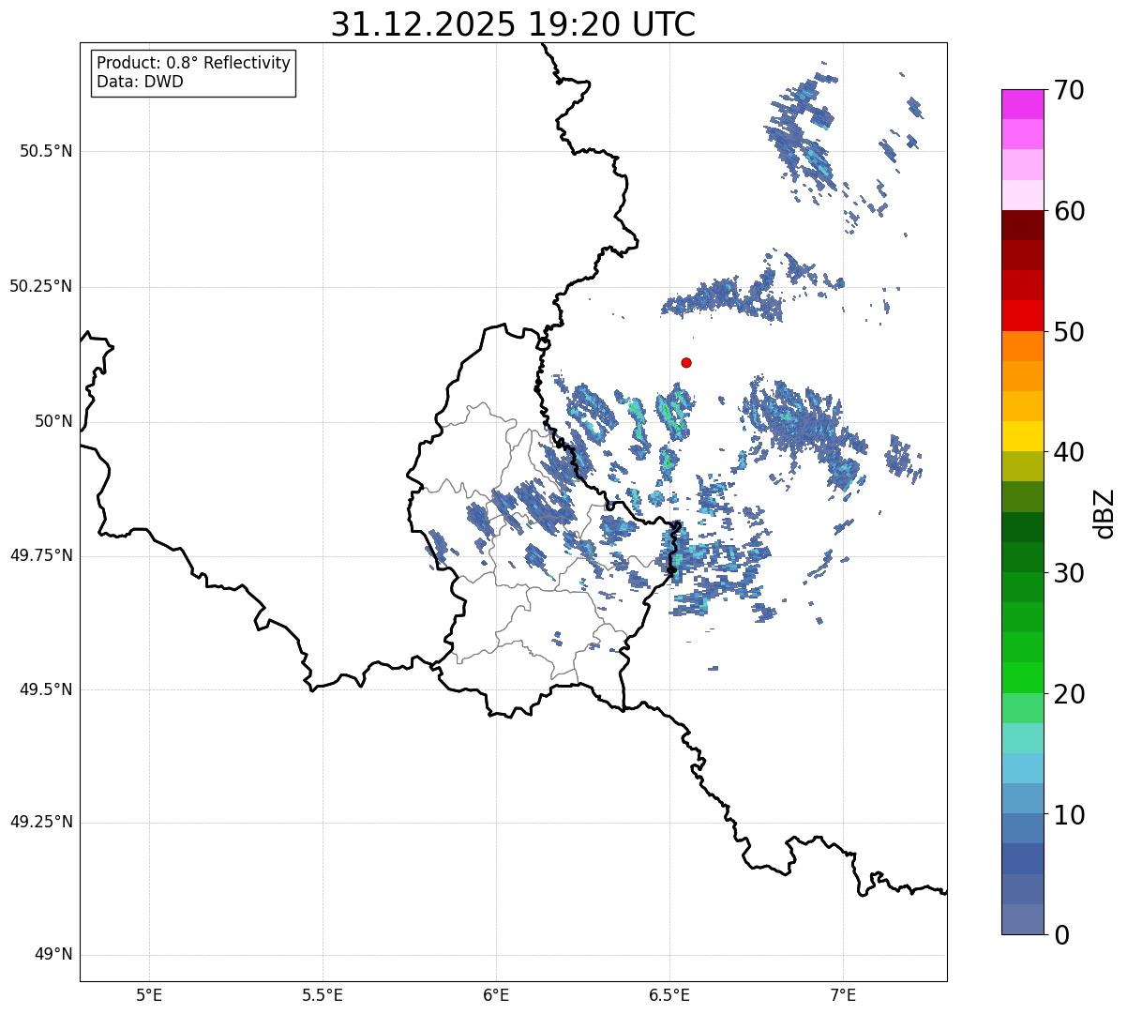Pick the bottom slate-blue colorbar segment

pos(1023,919)
